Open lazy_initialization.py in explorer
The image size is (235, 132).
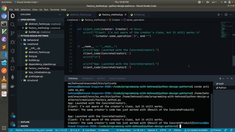(x=40, y=72)
